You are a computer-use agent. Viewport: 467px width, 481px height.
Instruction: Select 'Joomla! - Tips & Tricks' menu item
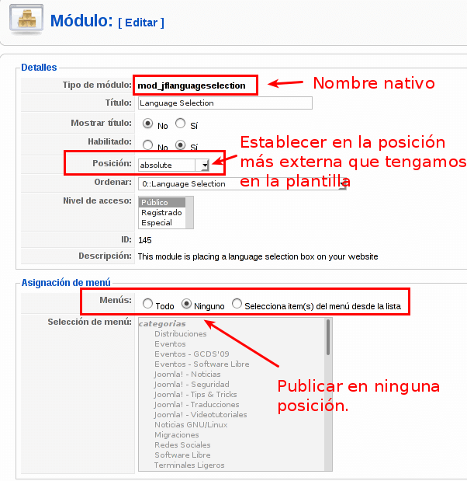tap(195, 395)
